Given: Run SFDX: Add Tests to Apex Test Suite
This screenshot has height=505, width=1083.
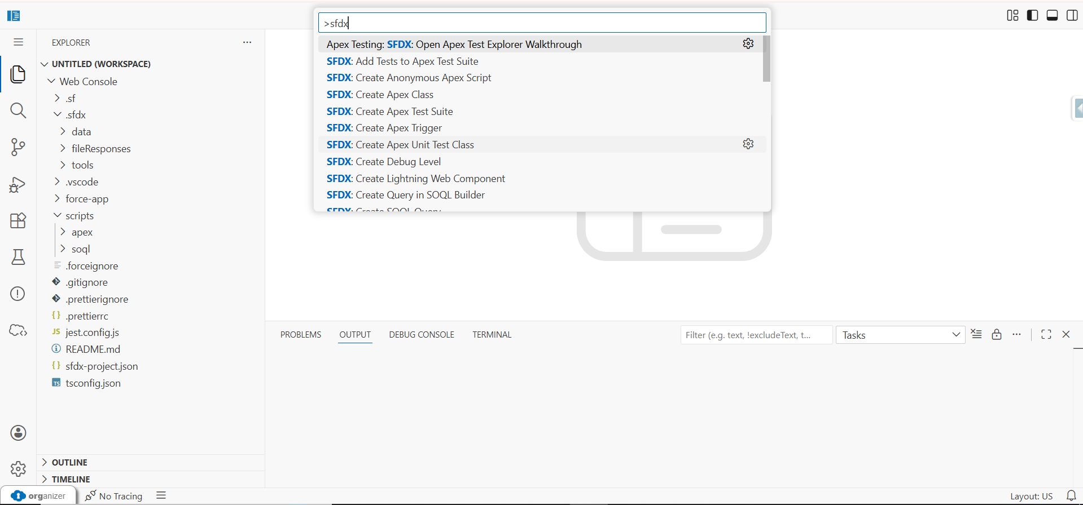Looking at the screenshot, I should tap(542, 61).
